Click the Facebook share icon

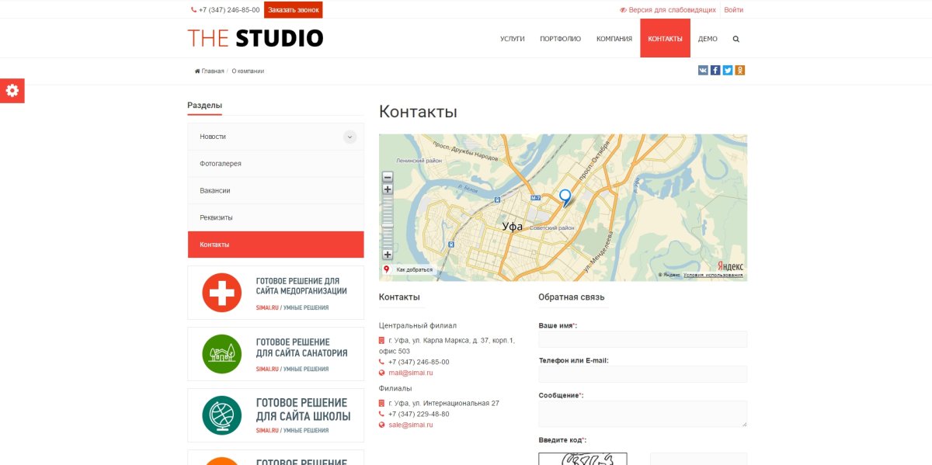(x=715, y=69)
